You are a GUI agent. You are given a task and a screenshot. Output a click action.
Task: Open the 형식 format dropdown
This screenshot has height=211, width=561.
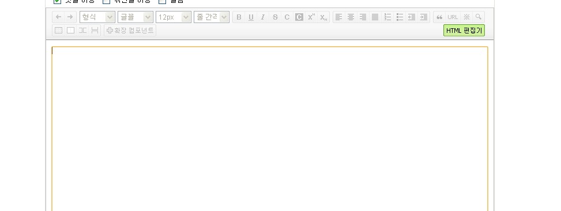click(x=97, y=17)
